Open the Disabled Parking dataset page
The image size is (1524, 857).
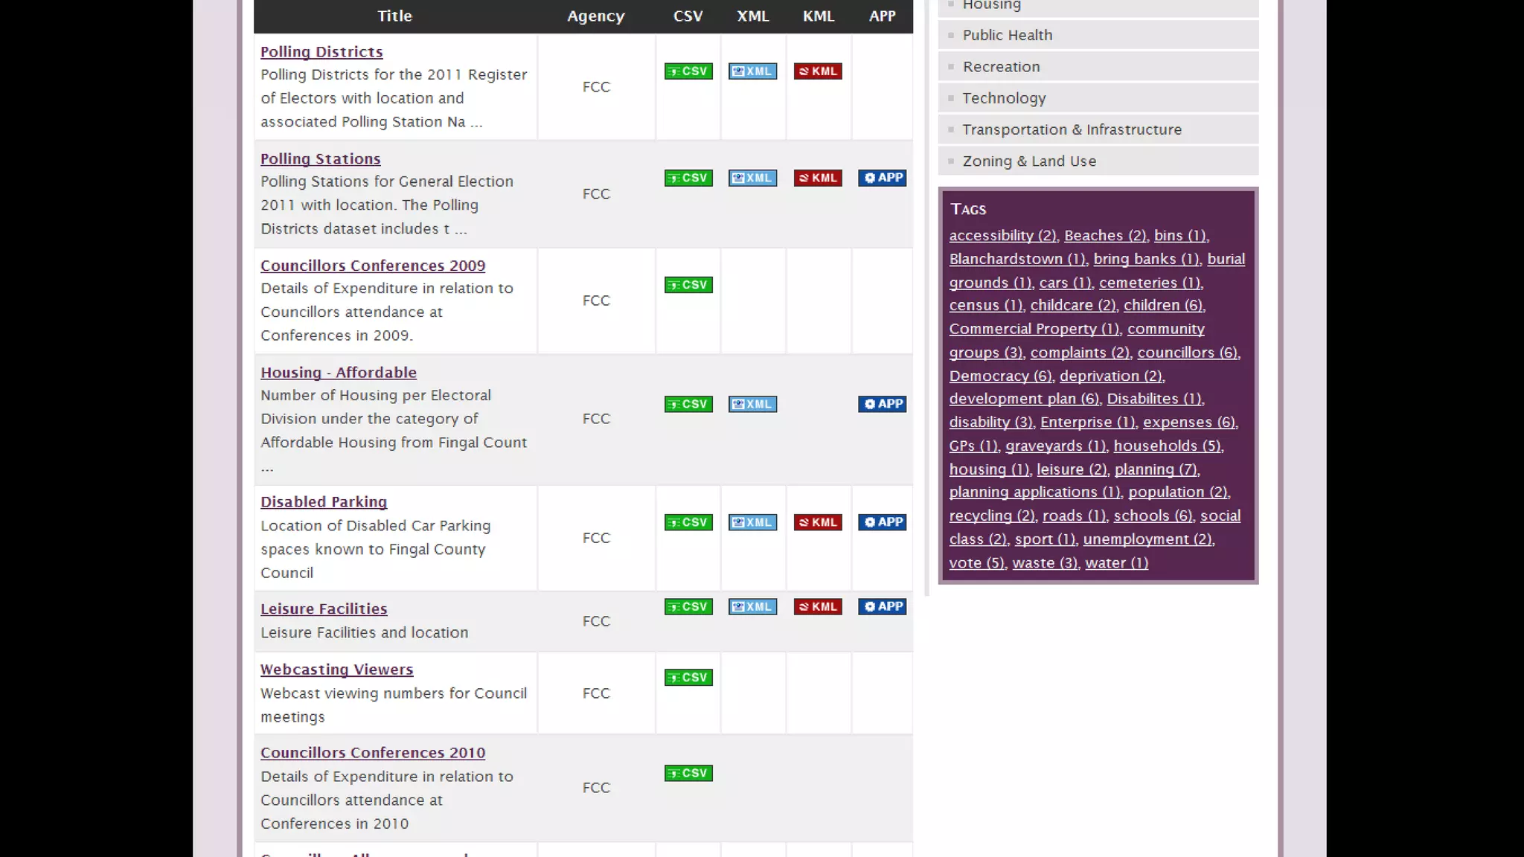324,502
